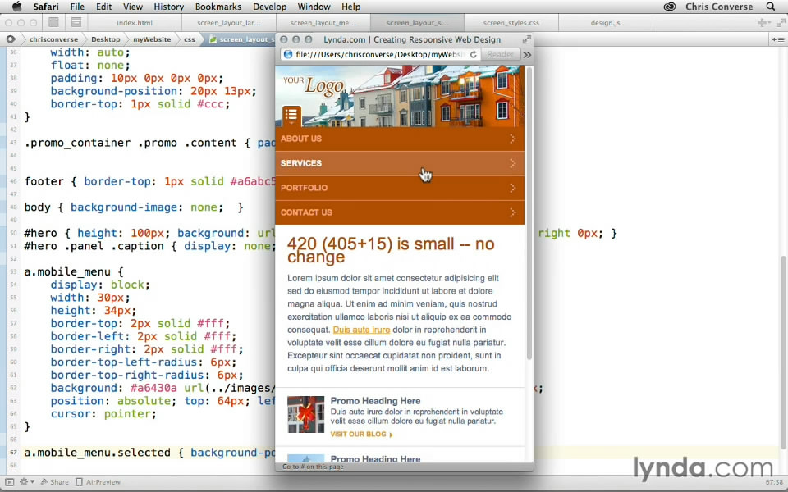This screenshot has width=788, height=492.
Task: Switch to the screen_layout_lar... tab
Action: point(229,23)
